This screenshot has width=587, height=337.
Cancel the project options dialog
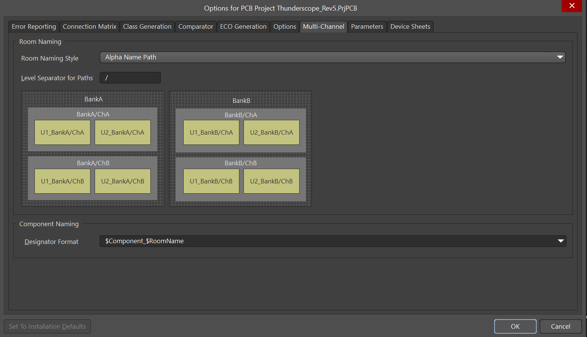click(560, 326)
